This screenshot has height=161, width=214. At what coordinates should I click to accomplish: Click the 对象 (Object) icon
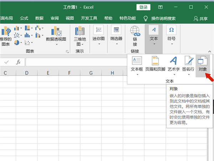(x=203, y=64)
